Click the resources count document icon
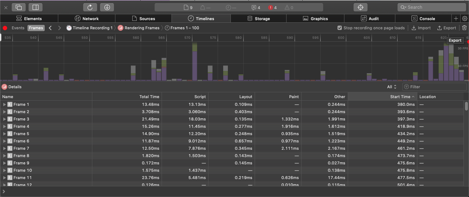Image resolution: width=469 pixels, height=197 pixels. point(188,7)
